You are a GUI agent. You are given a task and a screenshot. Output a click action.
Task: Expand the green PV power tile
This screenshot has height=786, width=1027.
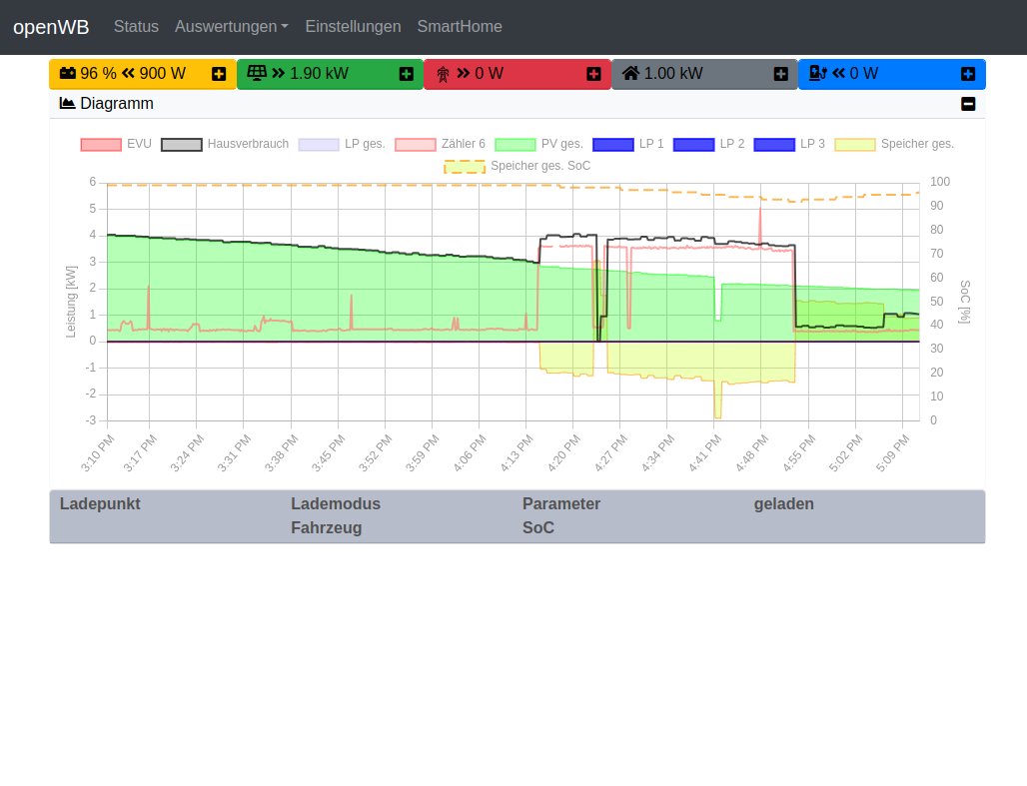(x=406, y=74)
